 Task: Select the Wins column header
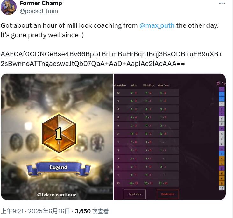point(134,85)
